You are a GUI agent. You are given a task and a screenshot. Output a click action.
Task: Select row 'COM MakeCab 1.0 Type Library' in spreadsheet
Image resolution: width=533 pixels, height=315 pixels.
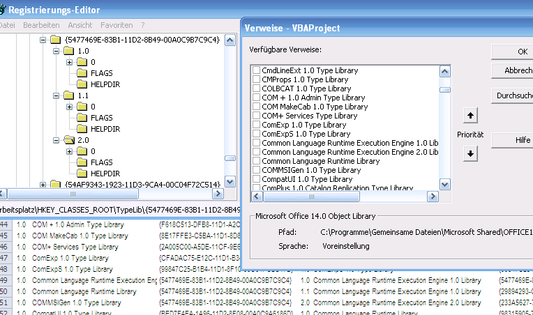click(x=80, y=236)
